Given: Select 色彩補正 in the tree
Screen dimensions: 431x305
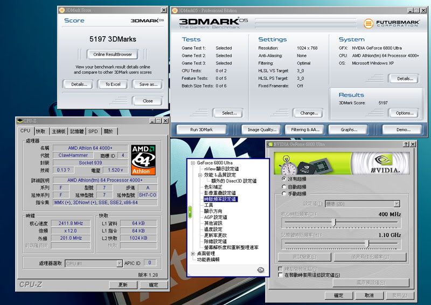Looking at the screenshot, I should click(213, 187).
